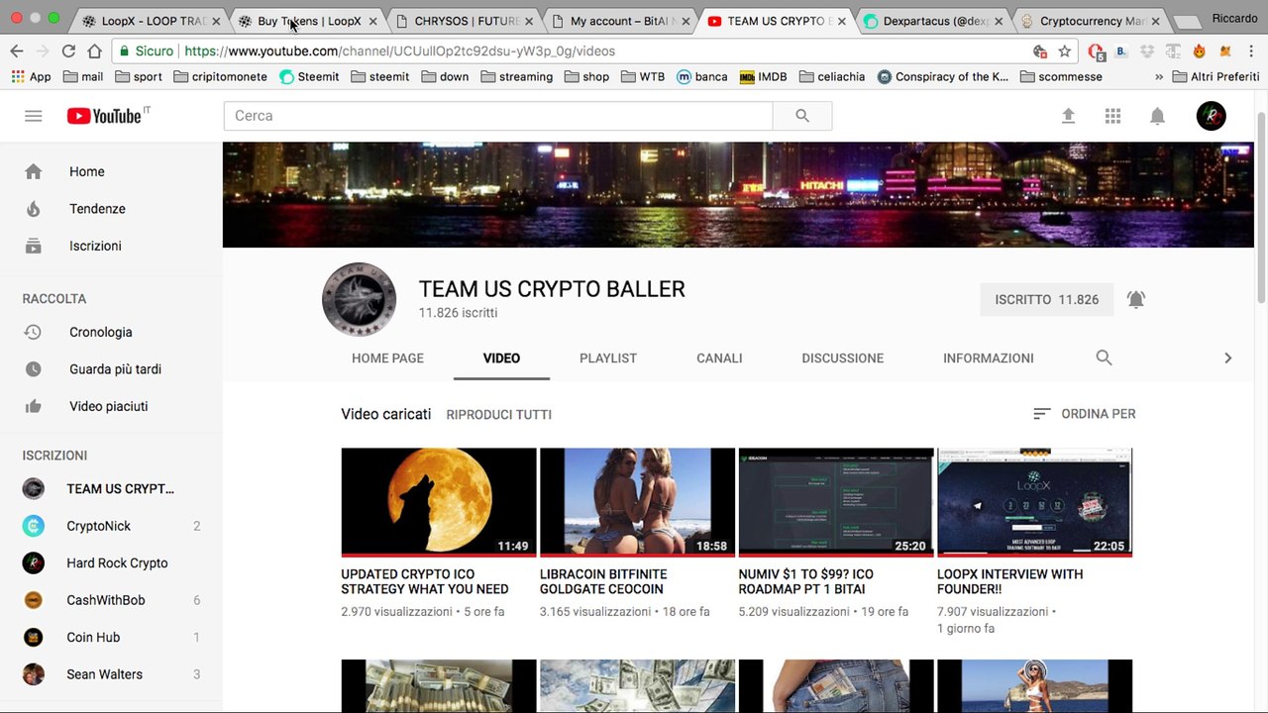Open the account avatar menu
This screenshot has width=1268, height=713.
pyautogui.click(x=1211, y=116)
